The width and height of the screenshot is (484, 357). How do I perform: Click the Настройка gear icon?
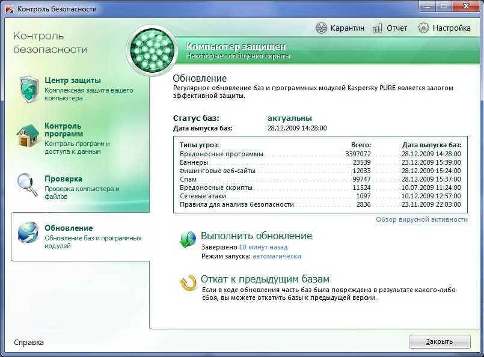click(x=423, y=28)
